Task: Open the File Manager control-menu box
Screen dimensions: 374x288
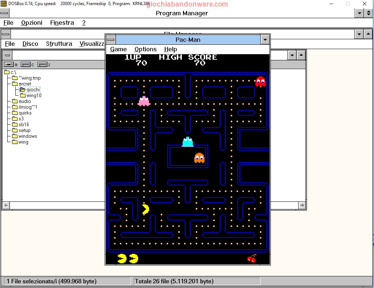Action: pyautogui.click(x=5, y=34)
